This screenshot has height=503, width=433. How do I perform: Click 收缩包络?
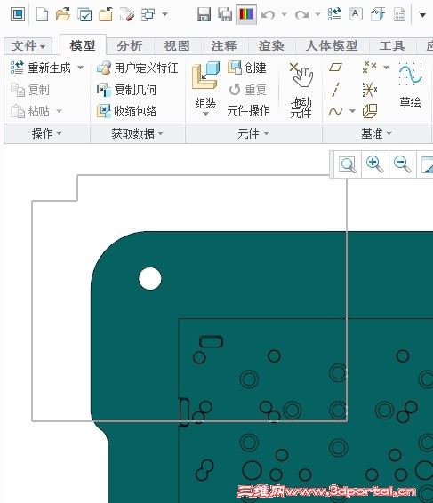tap(126, 111)
